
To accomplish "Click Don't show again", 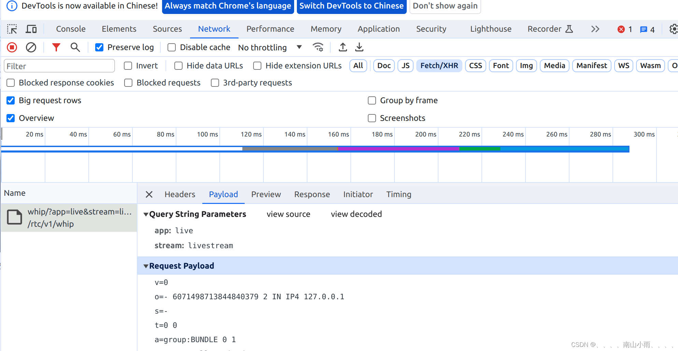I will coord(445,6).
